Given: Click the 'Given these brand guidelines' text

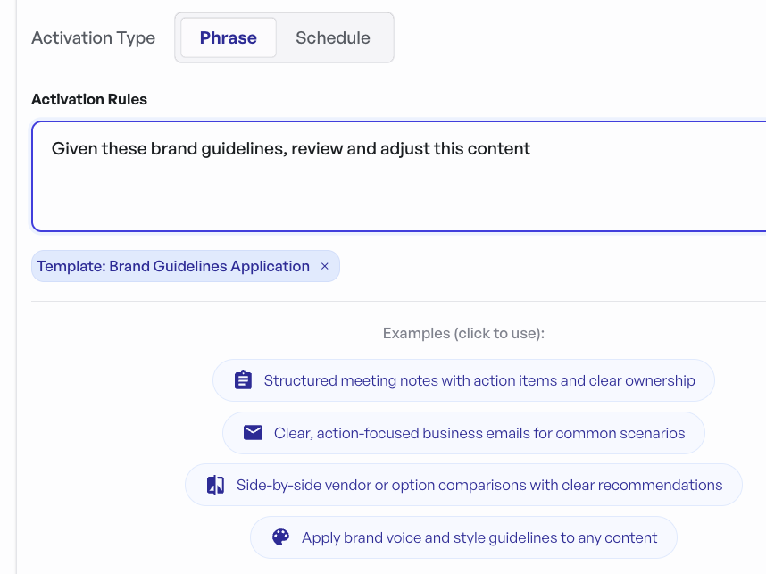Looking at the screenshot, I should [170, 148].
